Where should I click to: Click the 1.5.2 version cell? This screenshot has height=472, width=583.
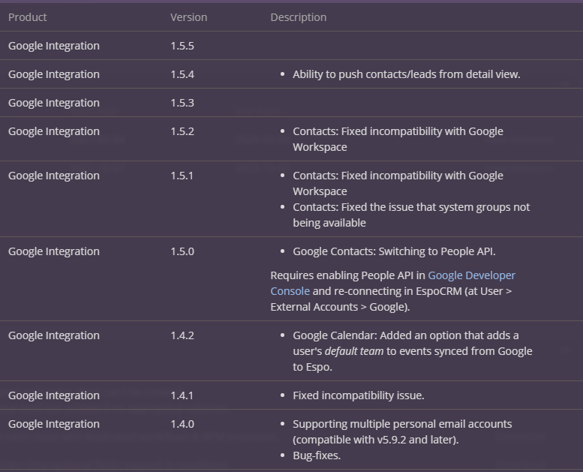click(x=182, y=131)
